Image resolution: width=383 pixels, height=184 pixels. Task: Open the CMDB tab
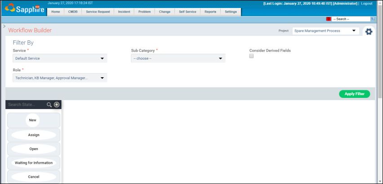coord(73,12)
